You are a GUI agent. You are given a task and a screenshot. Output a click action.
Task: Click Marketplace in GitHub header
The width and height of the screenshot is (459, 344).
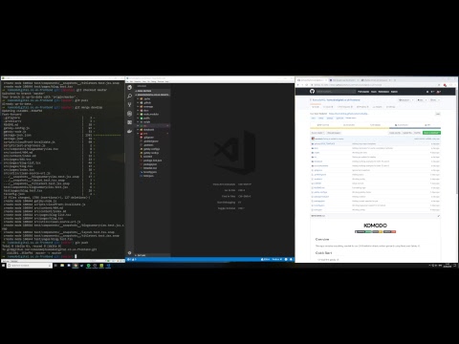coord(383,92)
